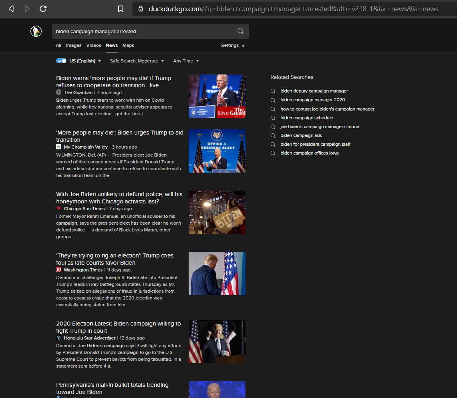This screenshot has height=398, width=457.
Task: Click Honolulu Star-Advertiser source favicon
Action: 58,338
